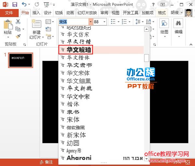
Task: Click the Reset slide icon
Action: click(x=48, y=29)
